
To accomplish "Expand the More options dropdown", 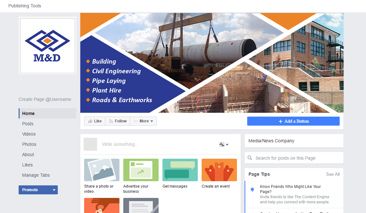I will tap(143, 121).
